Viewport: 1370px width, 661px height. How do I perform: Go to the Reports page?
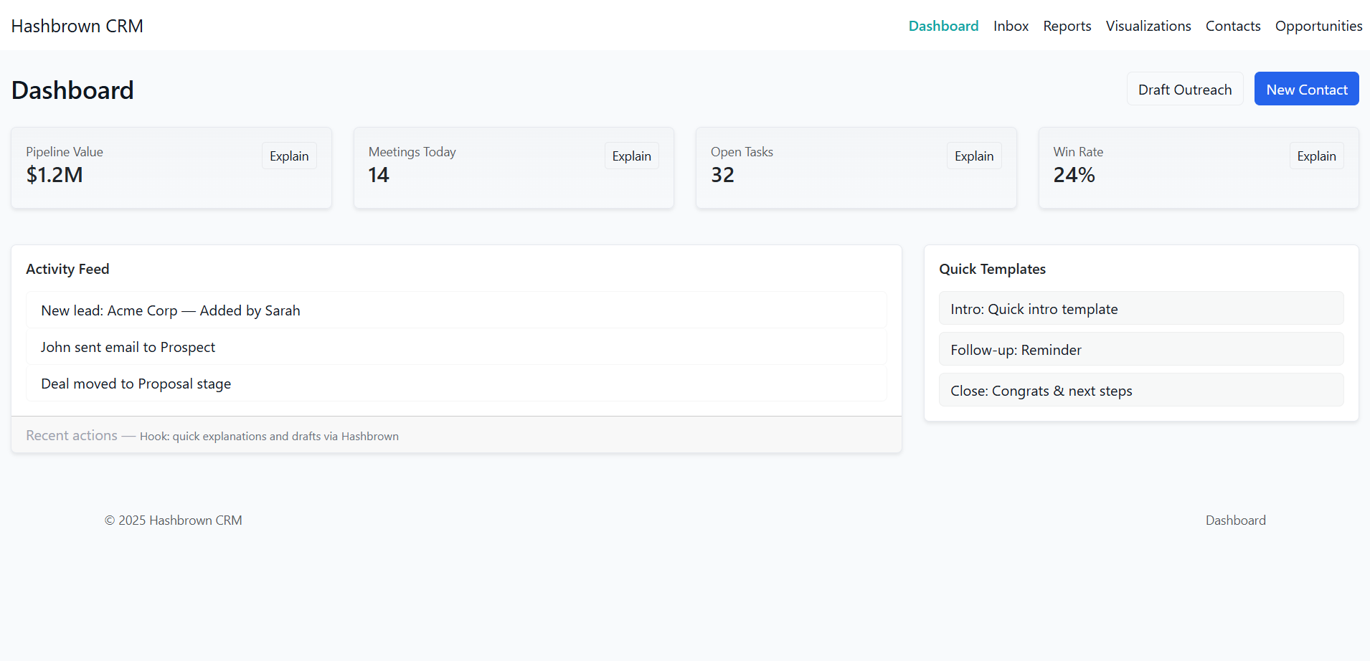coord(1067,26)
